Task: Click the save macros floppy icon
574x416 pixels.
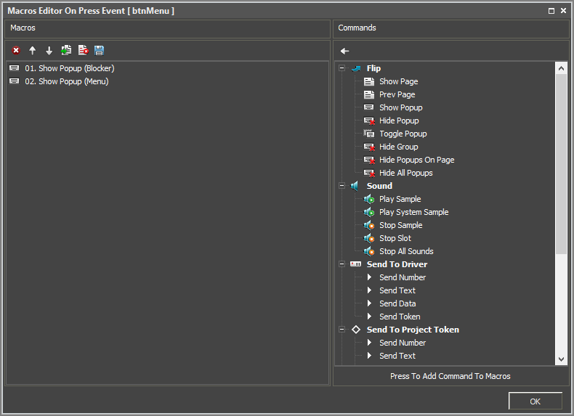Action: 100,51
